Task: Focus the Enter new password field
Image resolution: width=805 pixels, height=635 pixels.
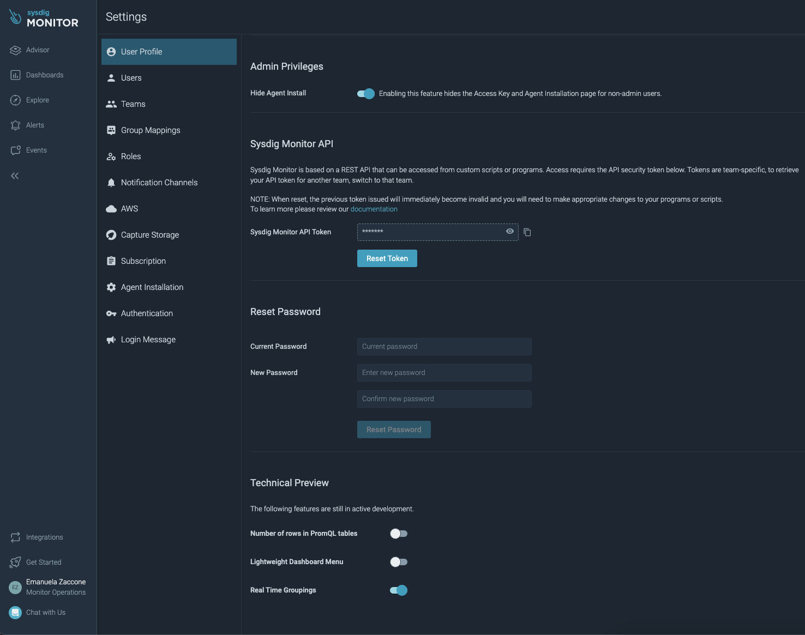Action: [444, 373]
